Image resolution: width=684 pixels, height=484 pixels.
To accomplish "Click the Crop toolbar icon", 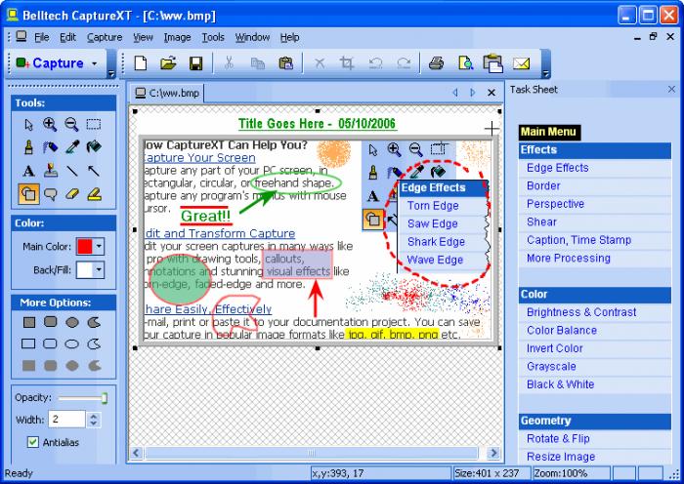I will (347, 63).
